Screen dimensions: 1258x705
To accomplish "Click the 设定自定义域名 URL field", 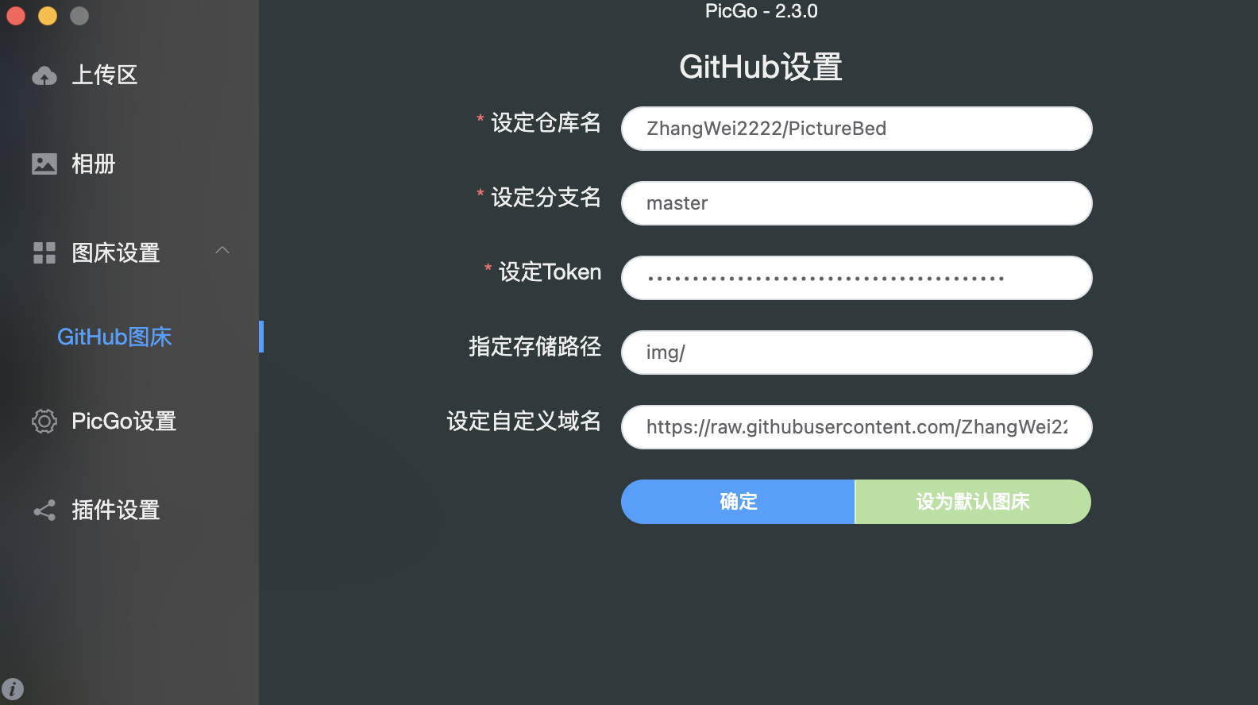I will click(x=857, y=427).
